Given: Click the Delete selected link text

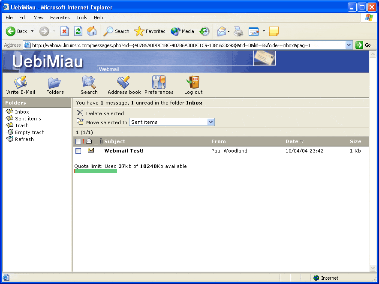Looking at the screenshot, I should coord(105,113).
